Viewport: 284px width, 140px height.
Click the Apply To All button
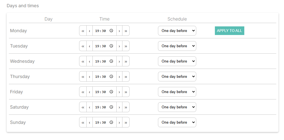(229, 31)
